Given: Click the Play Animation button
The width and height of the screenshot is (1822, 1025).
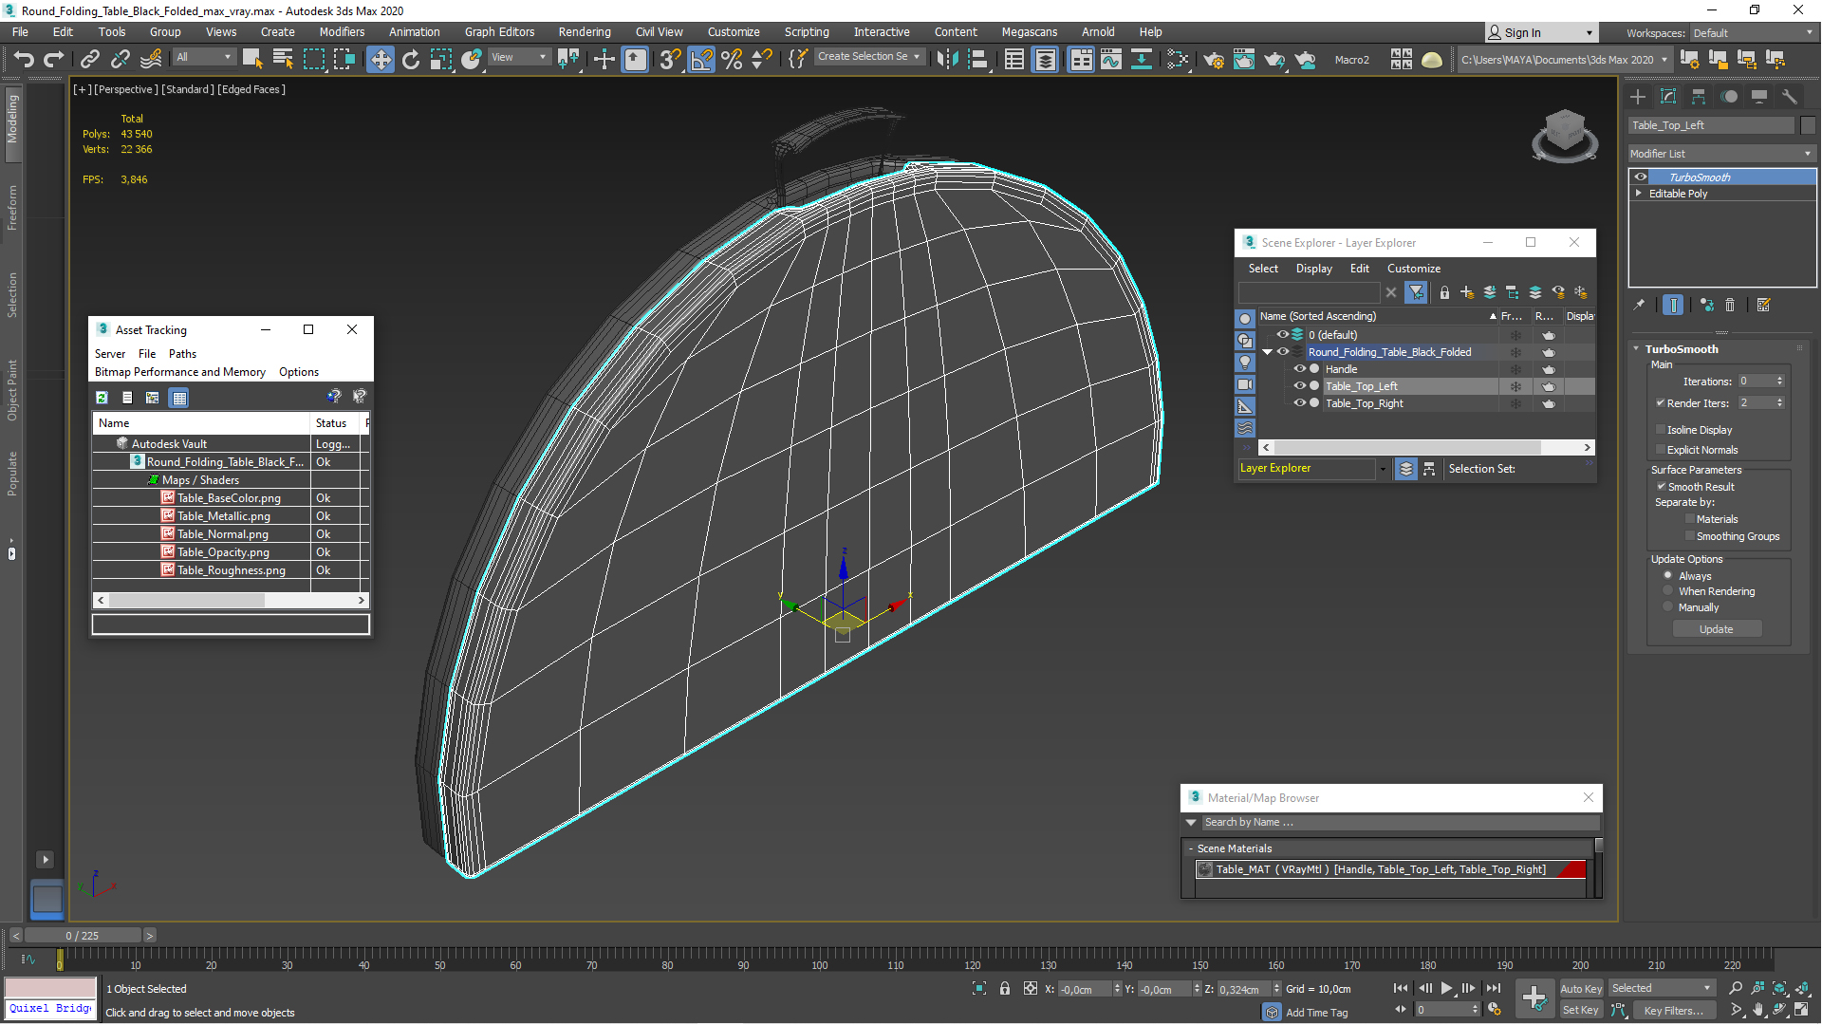Looking at the screenshot, I should pos(1446,988).
